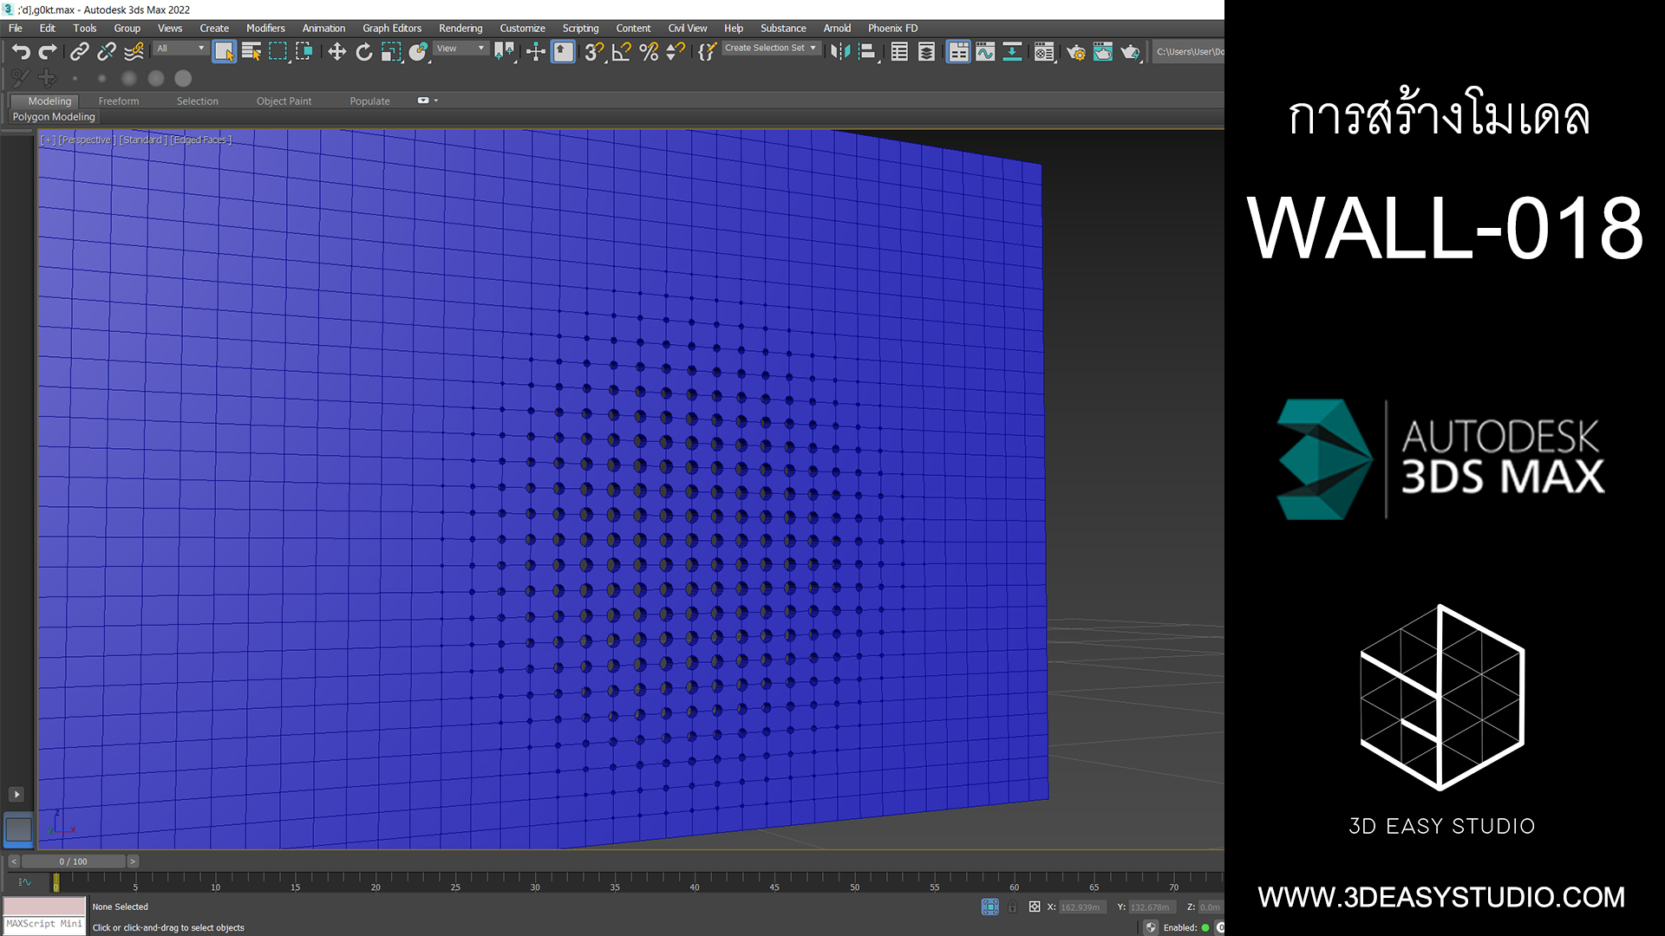
Task: Open Curve Editor from the toolbar
Action: pyautogui.click(x=985, y=52)
